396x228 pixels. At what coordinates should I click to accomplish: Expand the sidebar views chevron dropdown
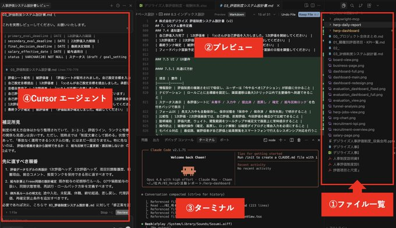[378, 6]
